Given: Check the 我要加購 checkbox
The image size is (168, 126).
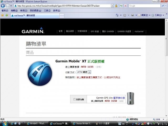Looking at the screenshot, I should [75, 99].
